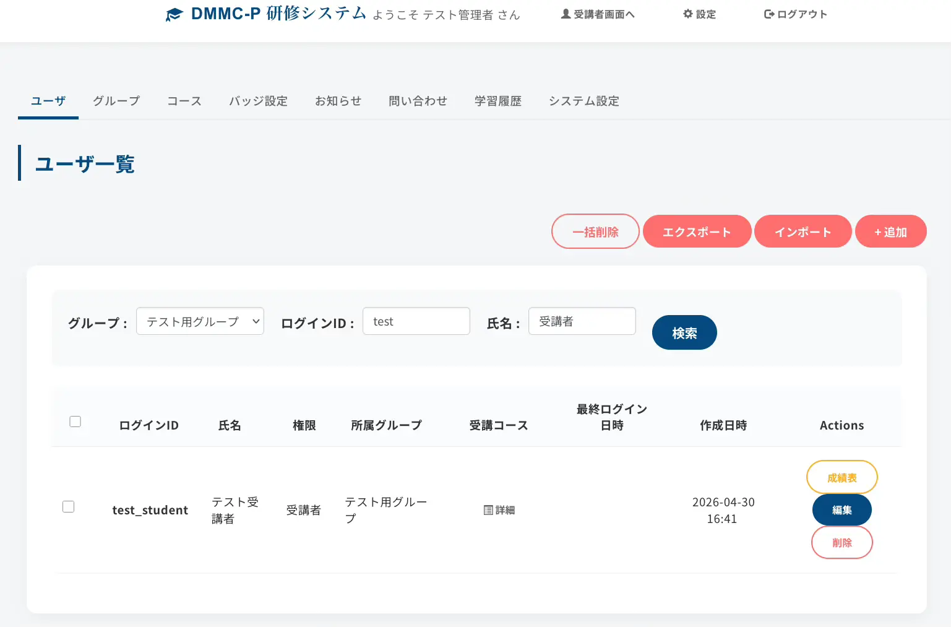Click the エクスポート button

click(x=697, y=231)
